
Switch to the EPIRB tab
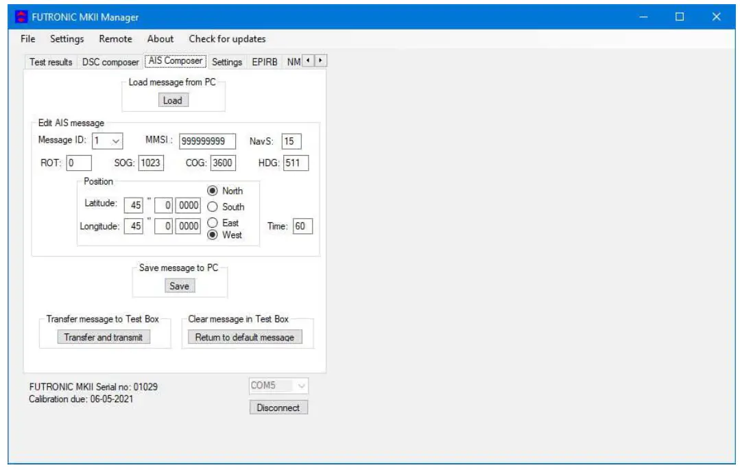tap(265, 62)
